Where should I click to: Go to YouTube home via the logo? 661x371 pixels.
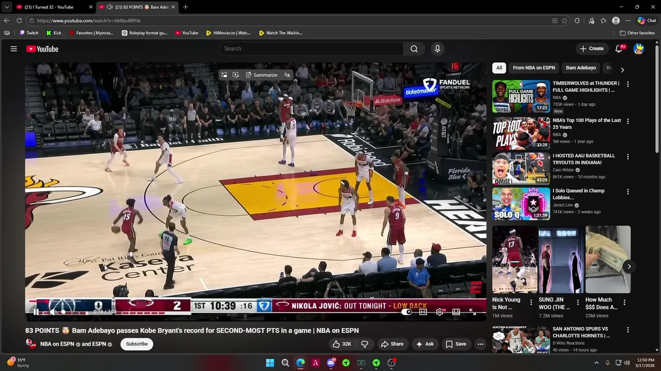[x=42, y=49]
